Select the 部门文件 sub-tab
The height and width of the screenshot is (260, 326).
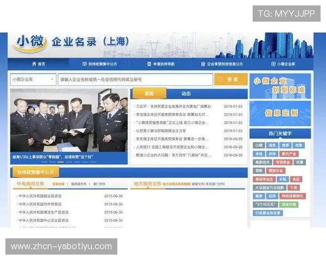(x=99, y=184)
